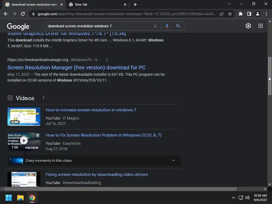The image size is (272, 204).
Task: Play the 4:00 IT Magics video thumbnail
Action: [x=24, y=117]
